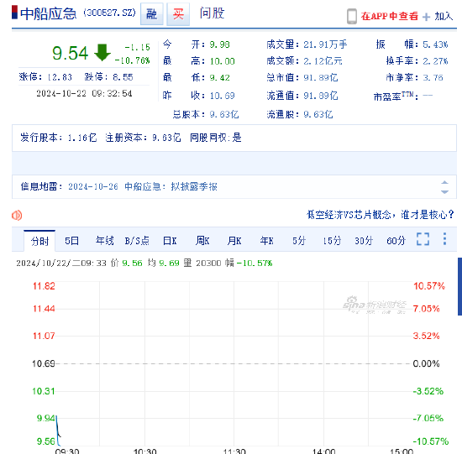Switch to the 60分 chart tab
This screenshot has width=462, height=454.
coord(396,241)
